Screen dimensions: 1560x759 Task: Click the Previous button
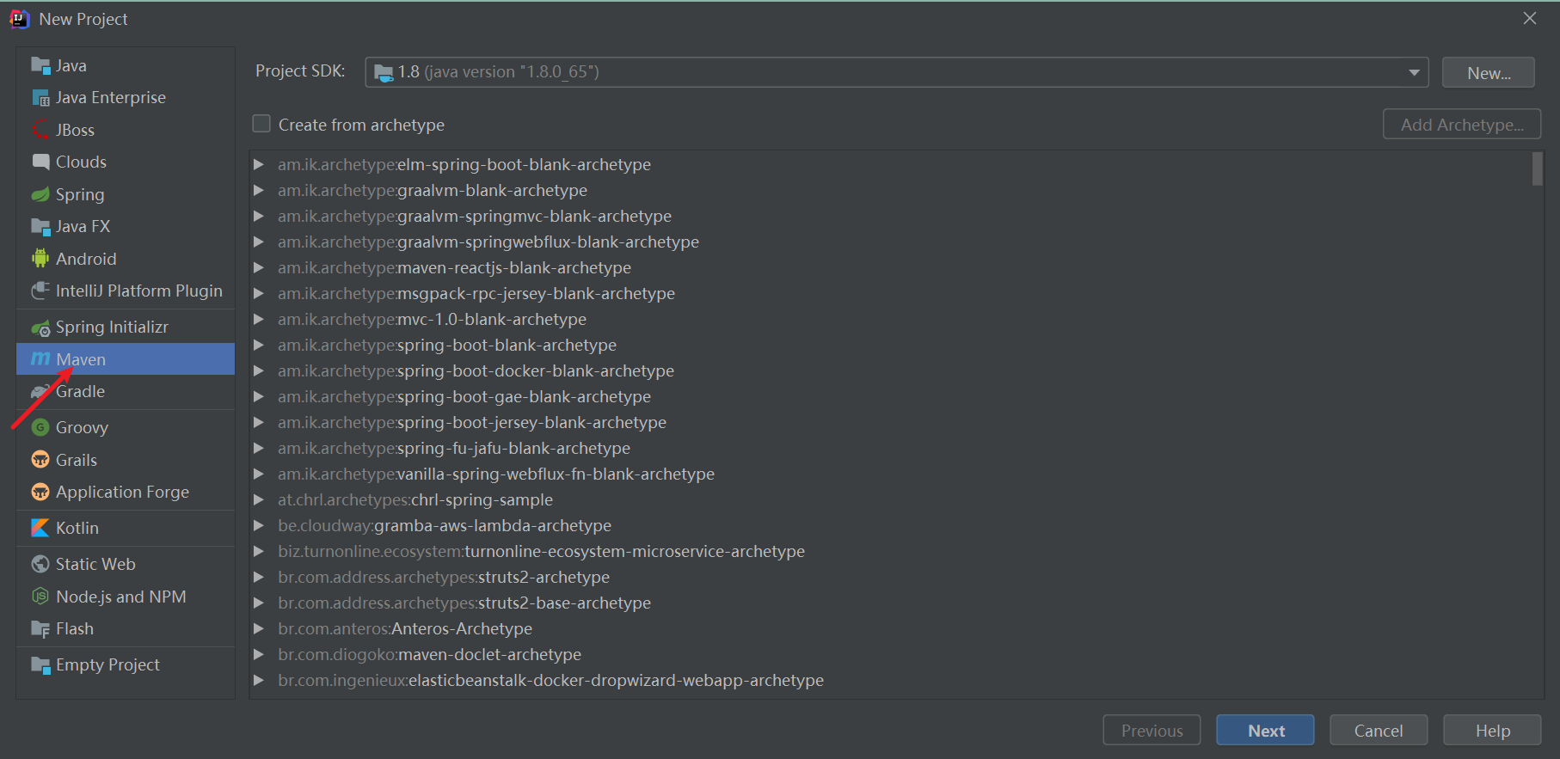point(1152,730)
